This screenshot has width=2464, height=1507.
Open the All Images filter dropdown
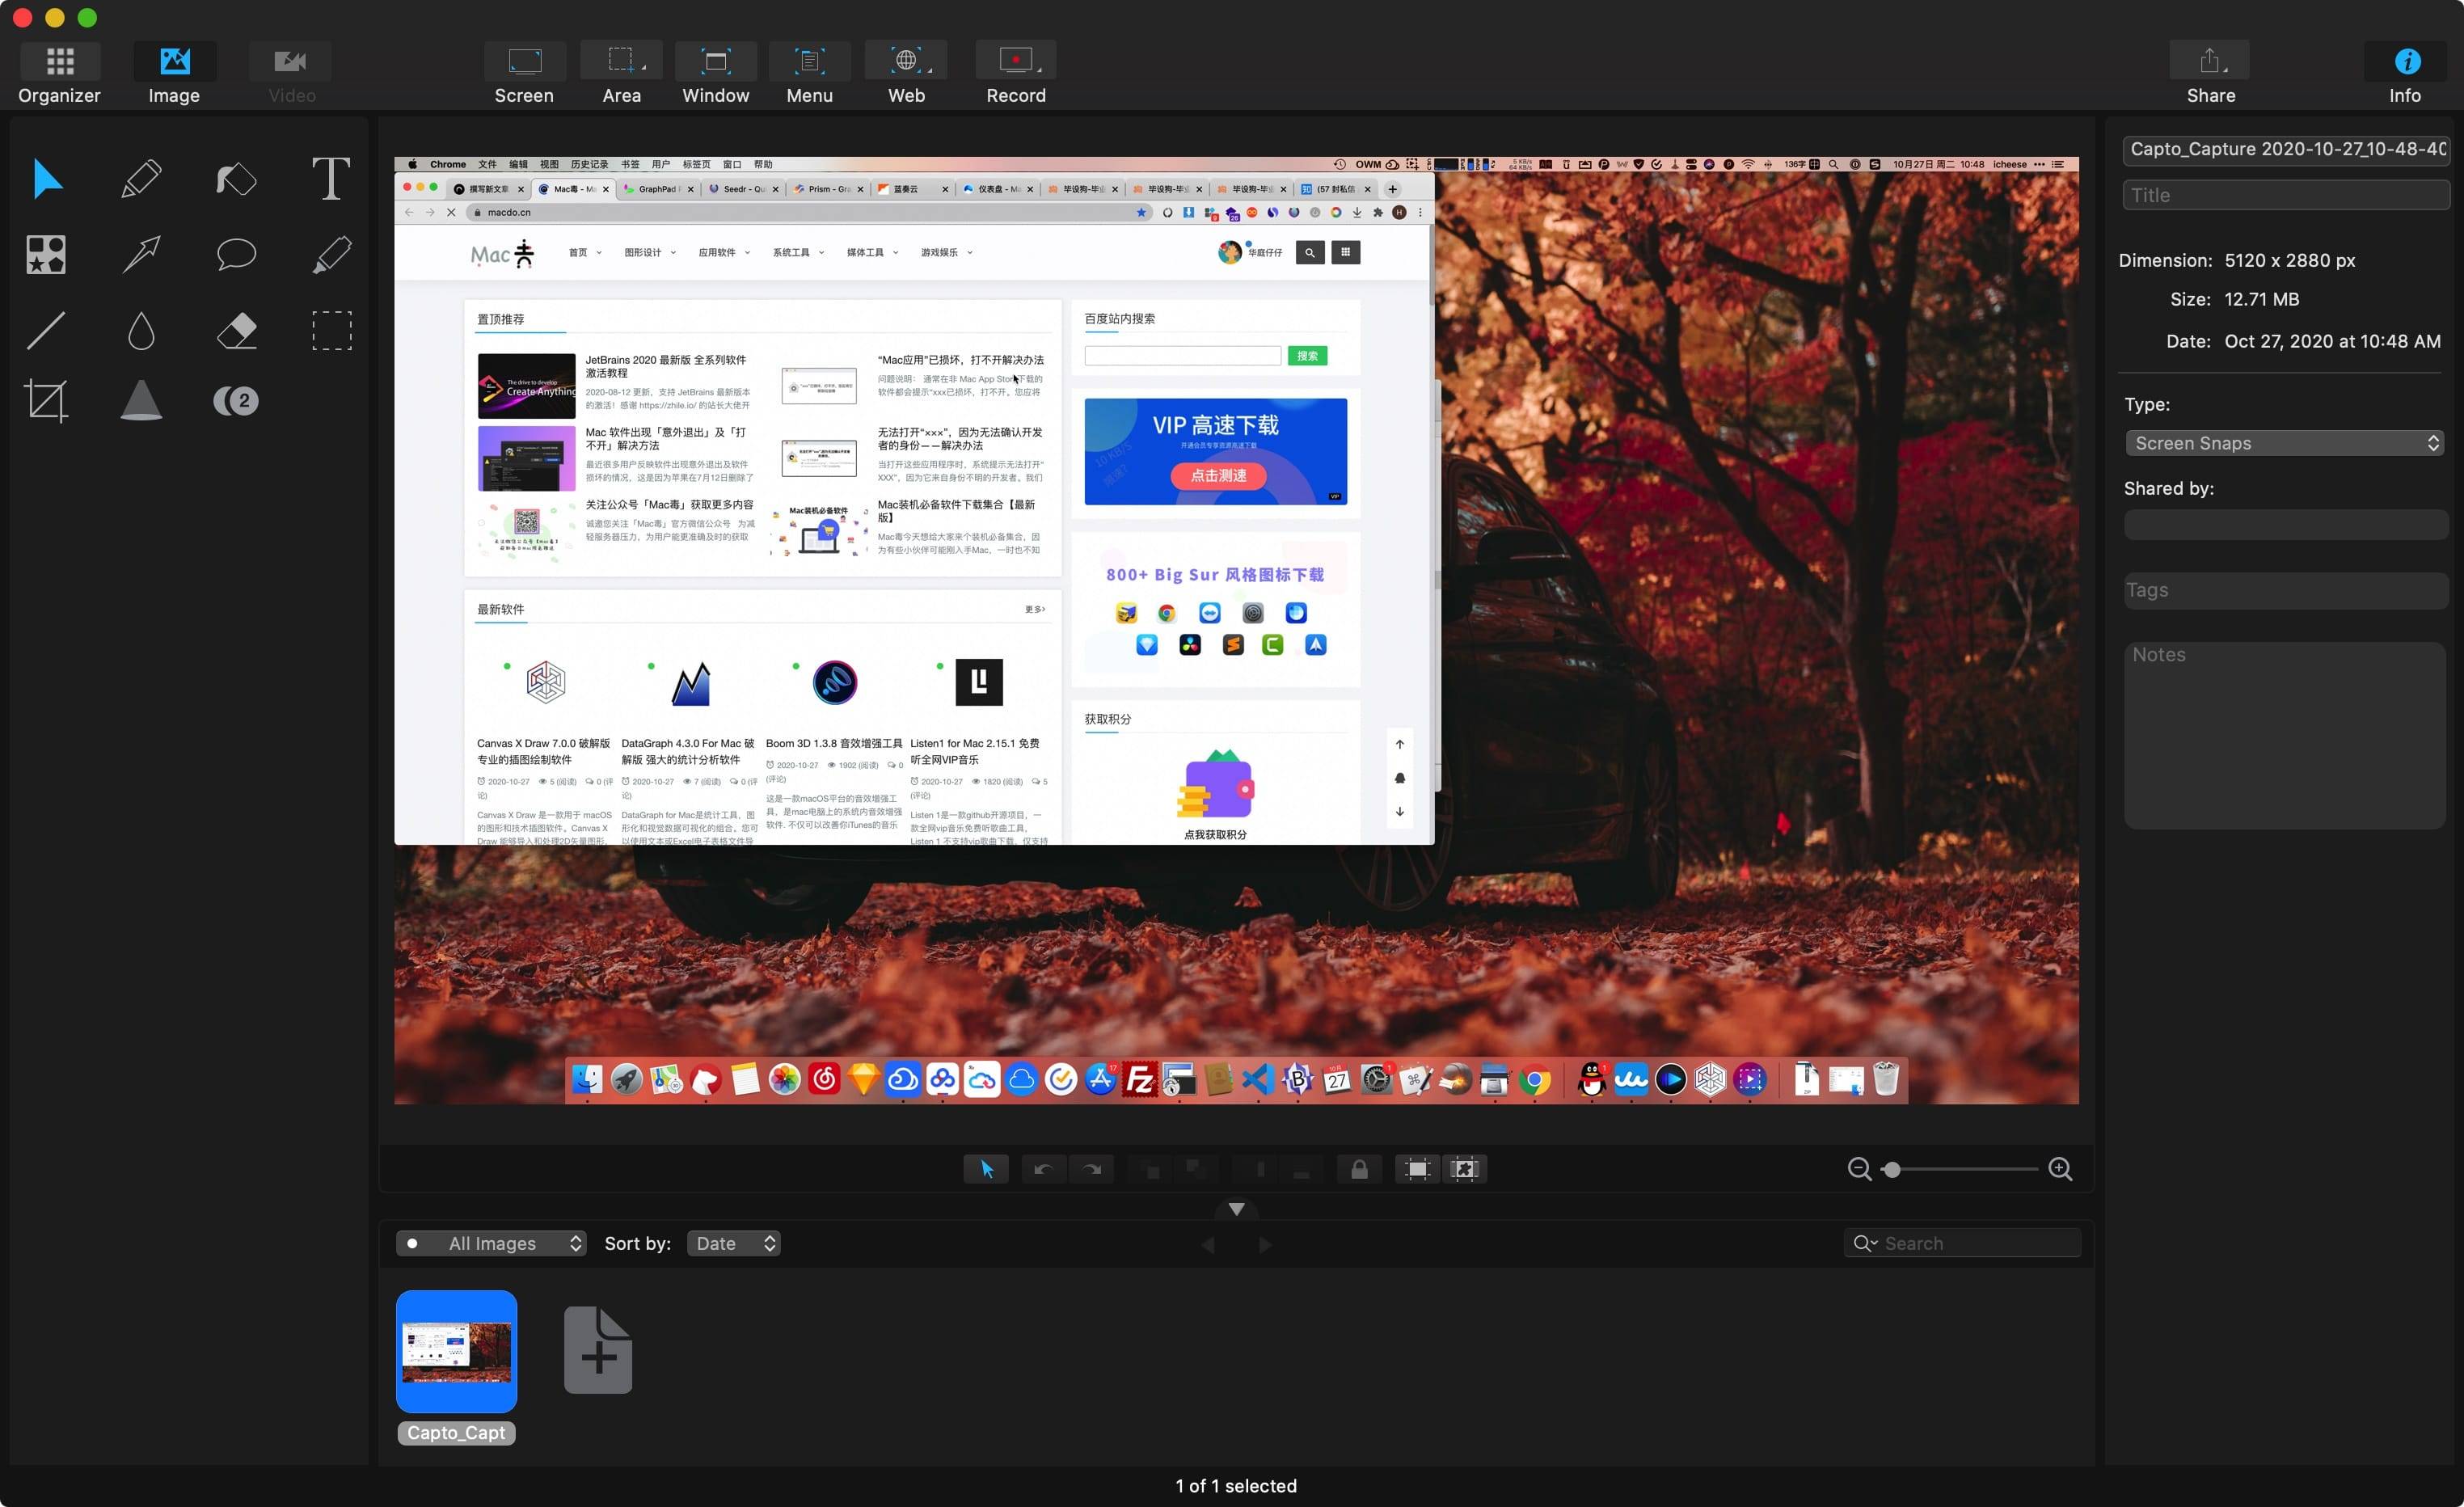click(x=492, y=1243)
